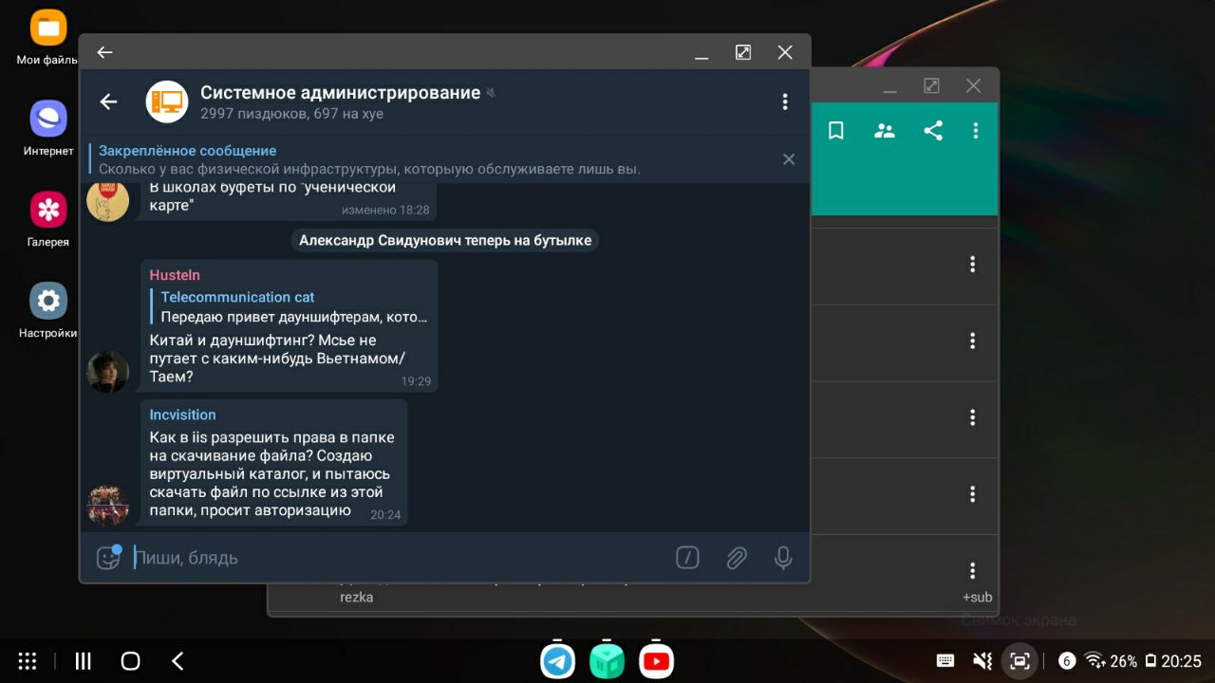Show recent apps from navigation bar
1215x683 pixels.
pos(83,661)
